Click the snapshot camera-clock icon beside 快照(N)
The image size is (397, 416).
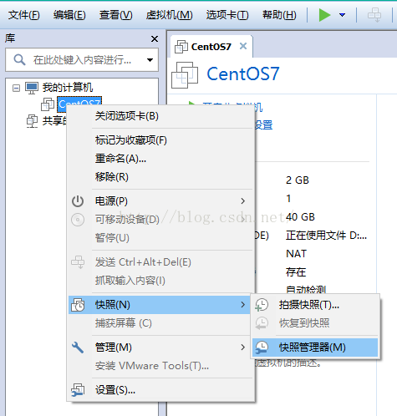click(78, 305)
